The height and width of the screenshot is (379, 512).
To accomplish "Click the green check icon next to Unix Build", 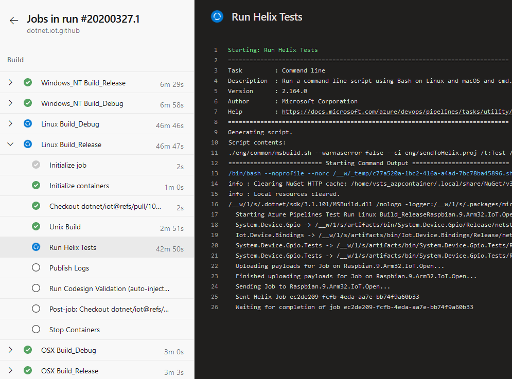I will point(36,226).
